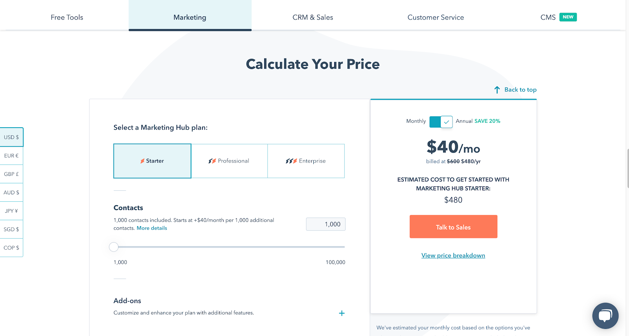Screen dimensions: 629x336
Task: Click the contacts number input field
Action: click(326, 224)
